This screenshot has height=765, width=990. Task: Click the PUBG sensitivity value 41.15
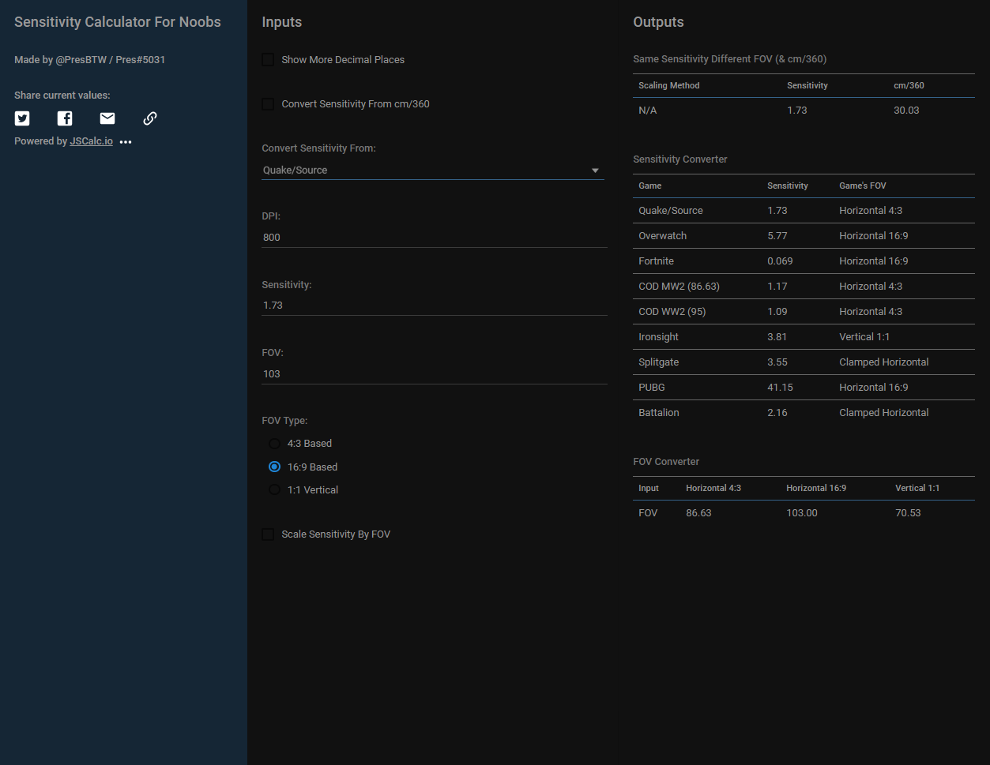[780, 388]
